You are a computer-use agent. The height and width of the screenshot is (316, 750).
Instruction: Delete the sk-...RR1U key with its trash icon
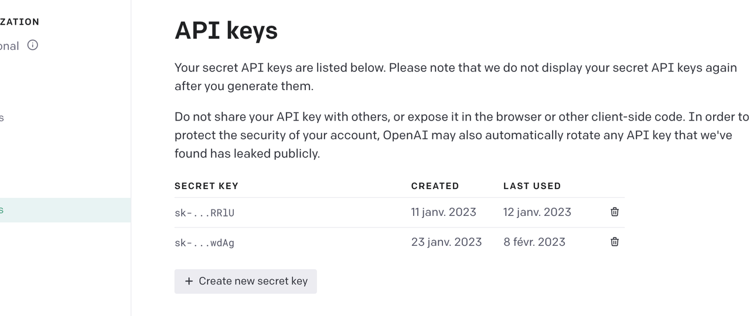(615, 212)
